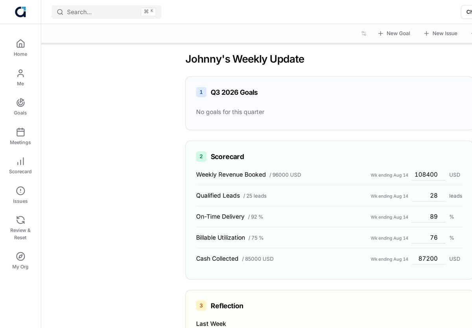Click "Wk ending Aug 14" in the Qualified Leads row
Viewport: 472px width, 328px height.
389,196
